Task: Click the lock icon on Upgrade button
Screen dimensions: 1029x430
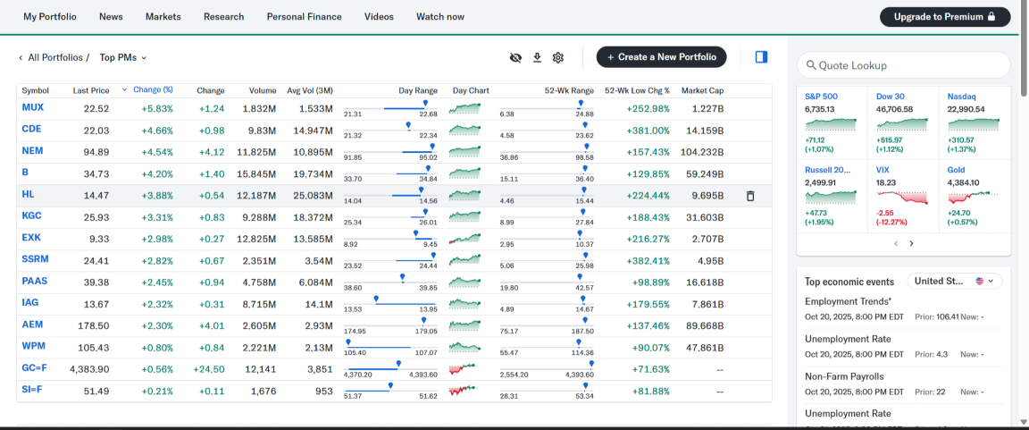Action: (x=991, y=17)
